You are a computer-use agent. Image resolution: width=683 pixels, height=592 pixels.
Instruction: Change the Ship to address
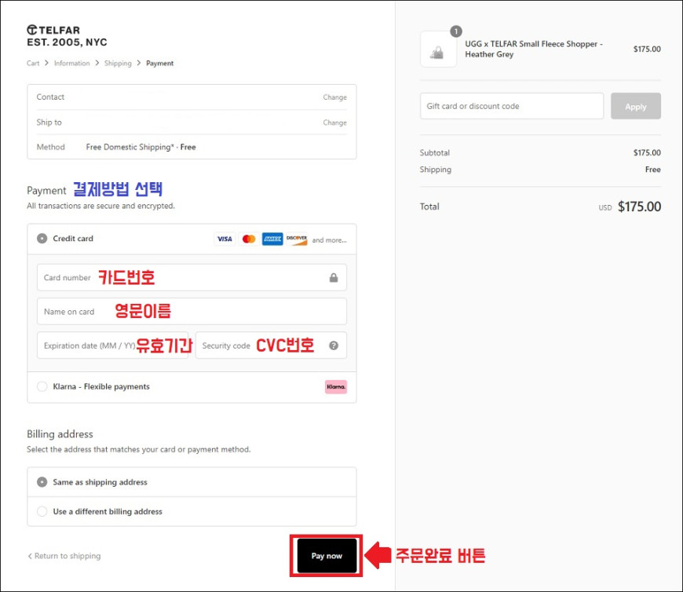pos(335,122)
